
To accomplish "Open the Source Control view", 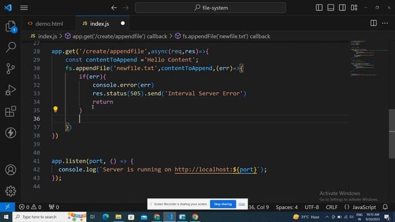I will point(10,68).
